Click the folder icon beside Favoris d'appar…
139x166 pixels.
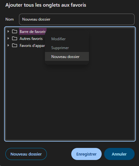coord(15,46)
